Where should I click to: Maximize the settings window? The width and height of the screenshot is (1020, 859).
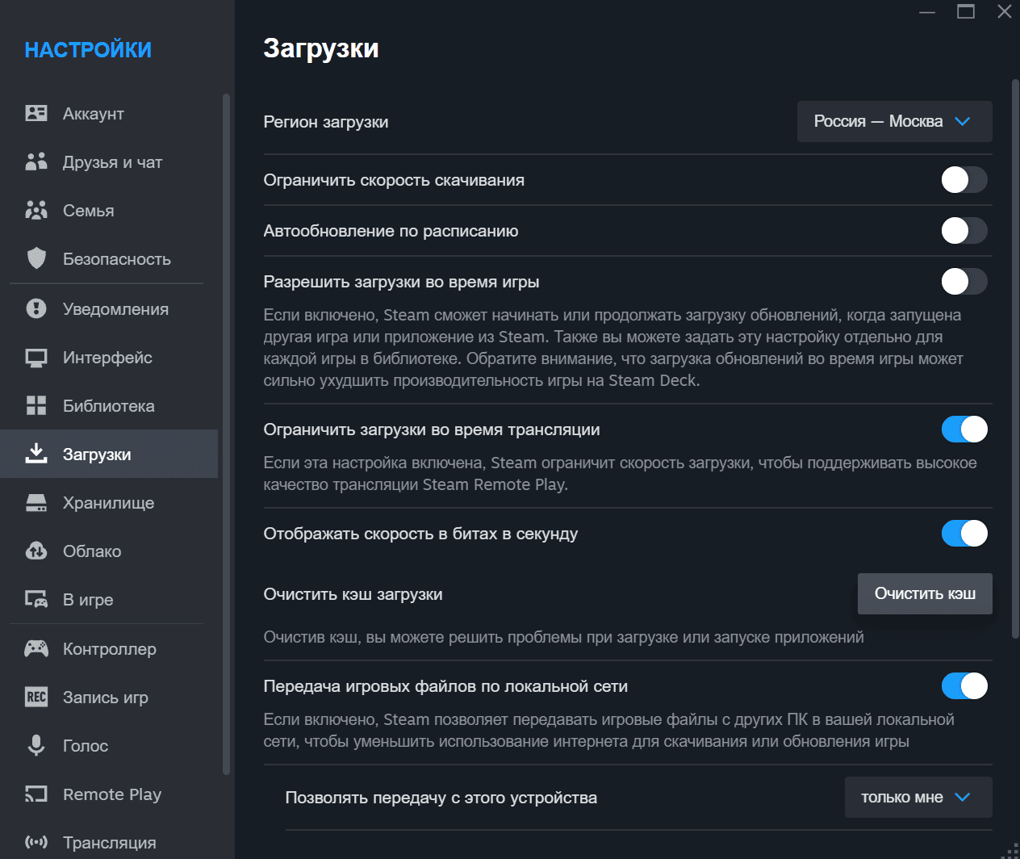tap(966, 11)
